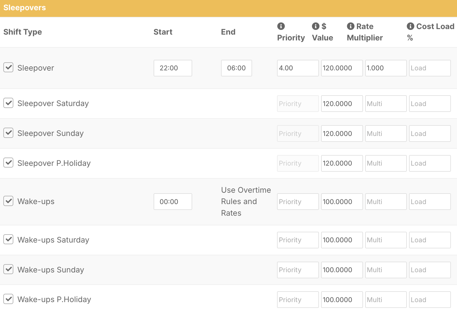
Task: Click the Sleepover Sunday $ value field
Action: pyautogui.click(x=342, y=133)
